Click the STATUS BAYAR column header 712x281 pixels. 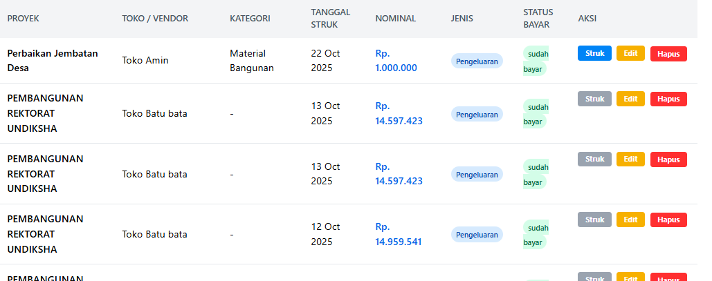click(537, 19)
